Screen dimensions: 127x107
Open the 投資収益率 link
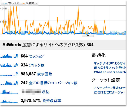click(x=52, y=101)
